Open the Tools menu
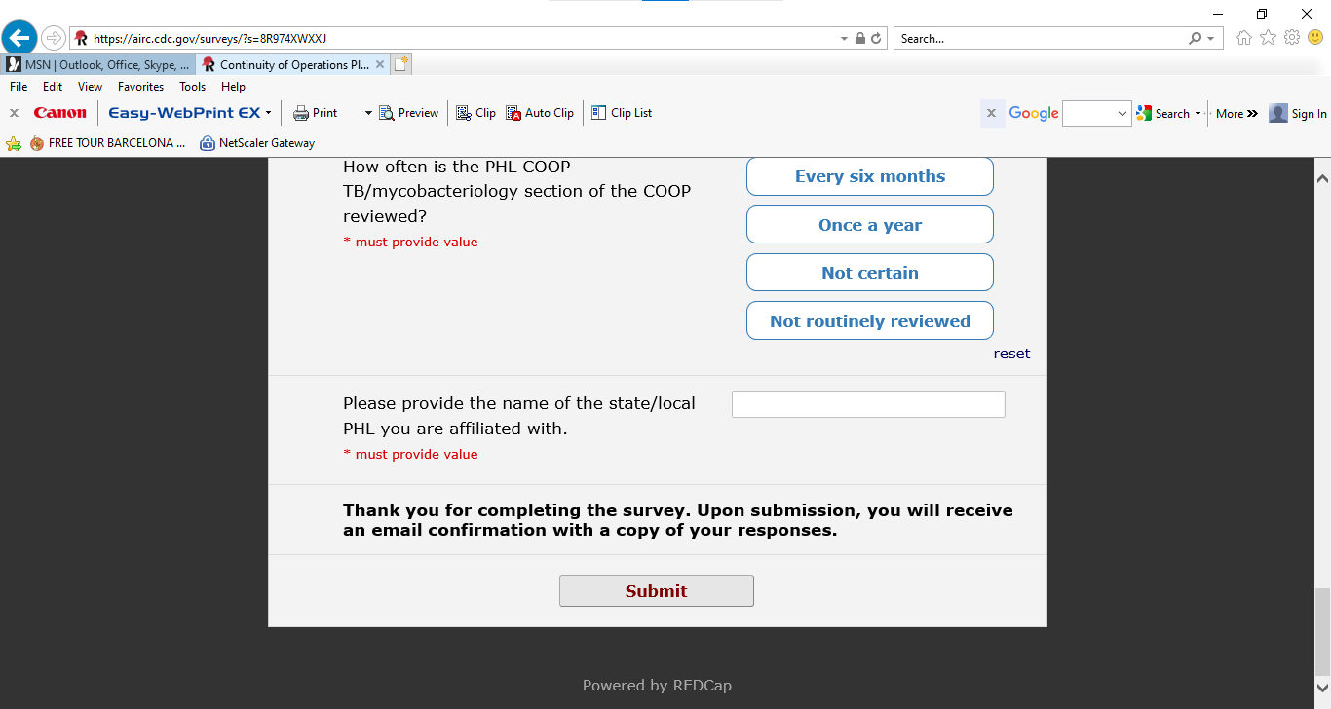Image resolution: width=1331 pixels, height=709 pixels. 193,87
